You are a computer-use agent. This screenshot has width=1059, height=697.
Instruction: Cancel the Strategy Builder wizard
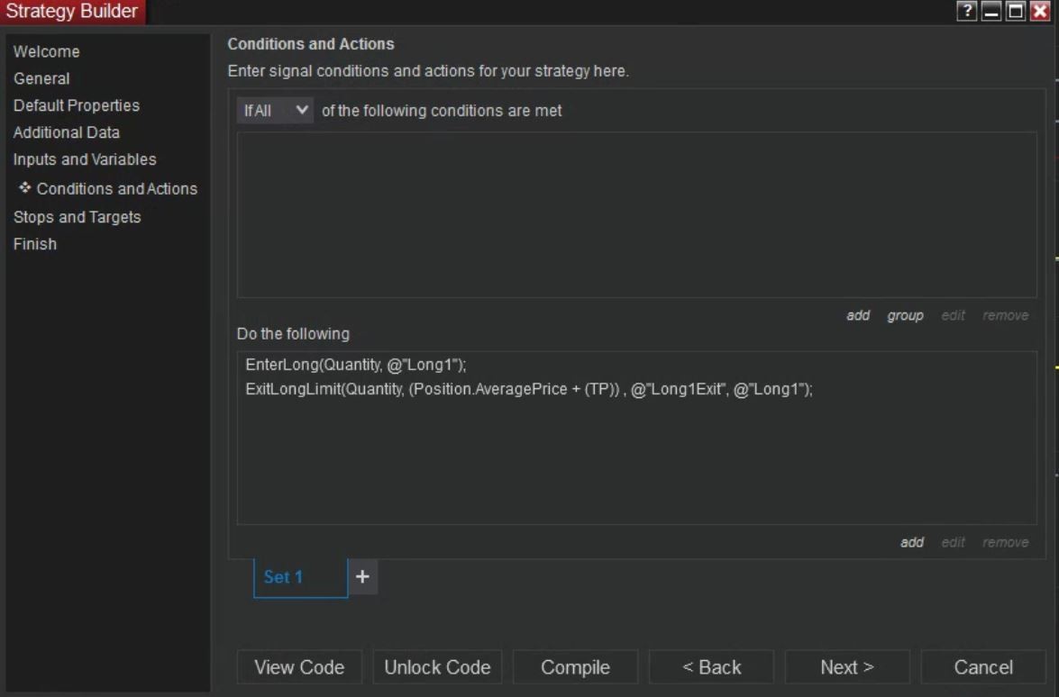click(983, 667)
